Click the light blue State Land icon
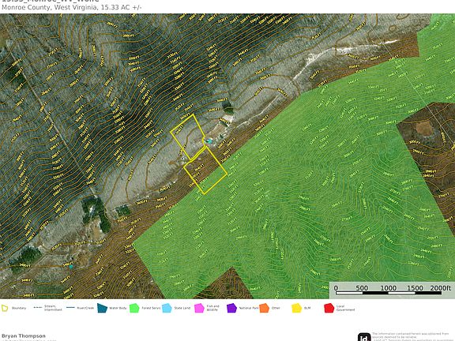Viewport: 455px width, 341px height. [167, 308]
